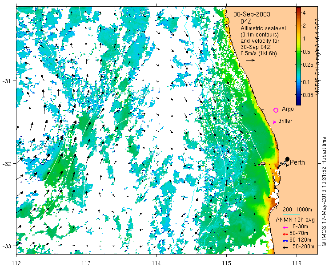The width and height of the screenshot is (329, 267).
Task: Click the black 150-200m depth arrow
Action: coord(285,247)
